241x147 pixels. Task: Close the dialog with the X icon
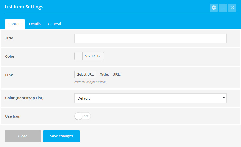tap(232, 8)
